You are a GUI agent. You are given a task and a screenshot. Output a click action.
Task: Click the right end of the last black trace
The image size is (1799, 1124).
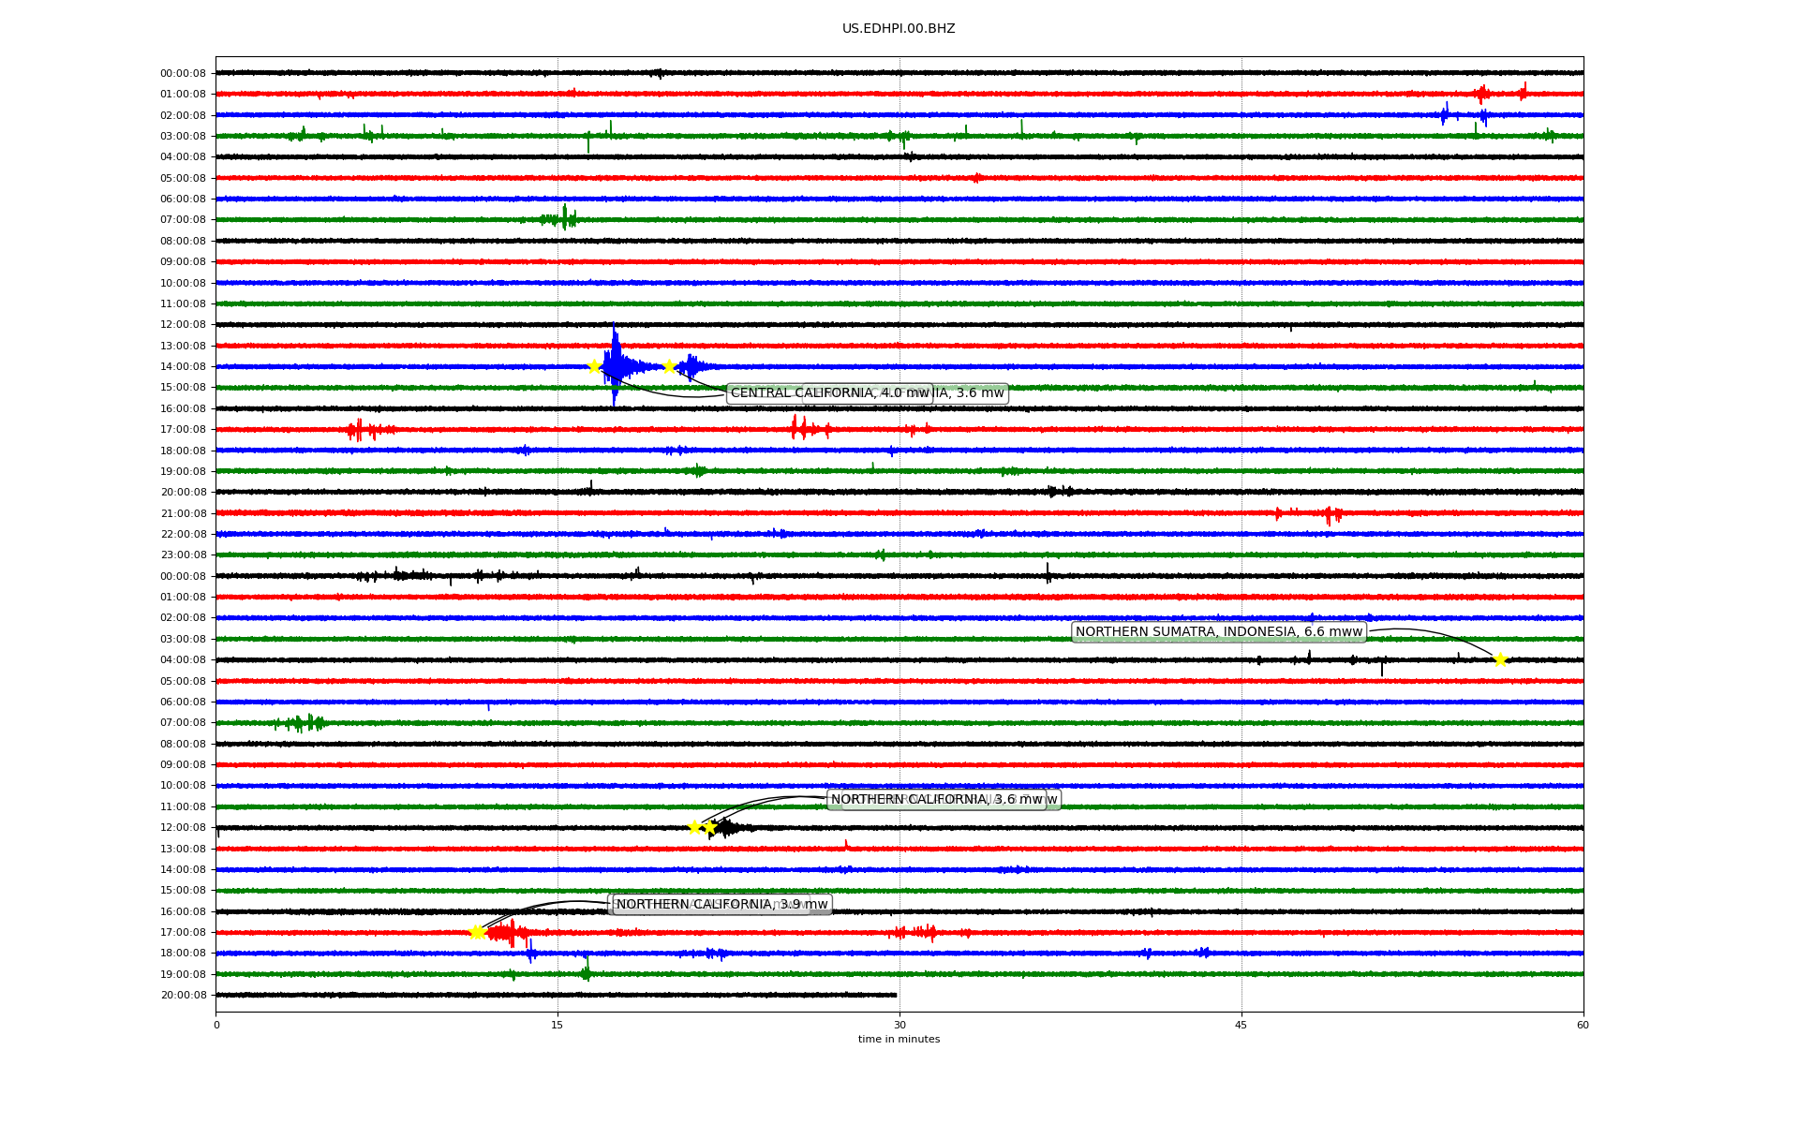(895, 995)
